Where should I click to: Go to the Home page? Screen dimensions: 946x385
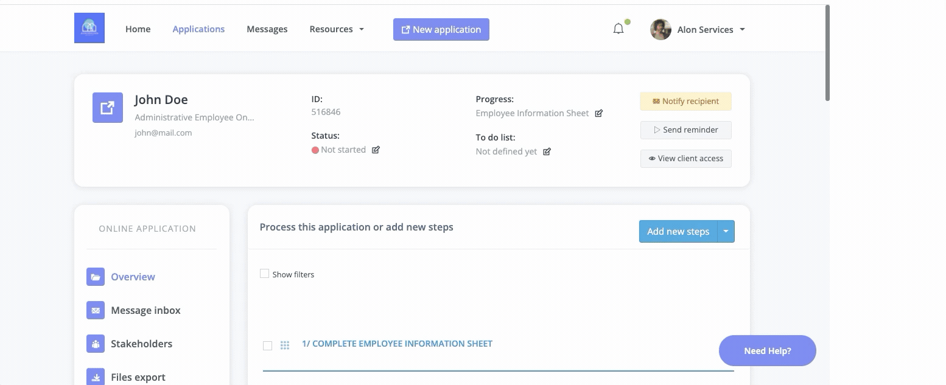click(138, 29)
